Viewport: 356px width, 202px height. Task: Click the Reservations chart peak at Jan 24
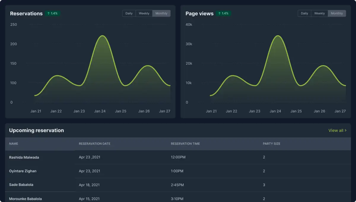click(102, 36)
